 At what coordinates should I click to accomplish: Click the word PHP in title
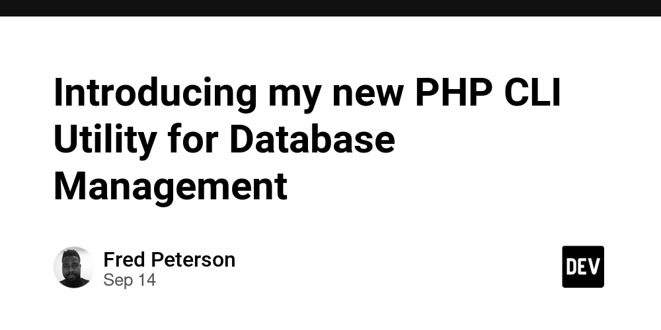(x=453, y=92)
